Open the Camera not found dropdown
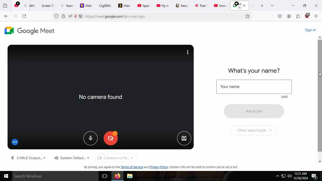 pos(116,158)
